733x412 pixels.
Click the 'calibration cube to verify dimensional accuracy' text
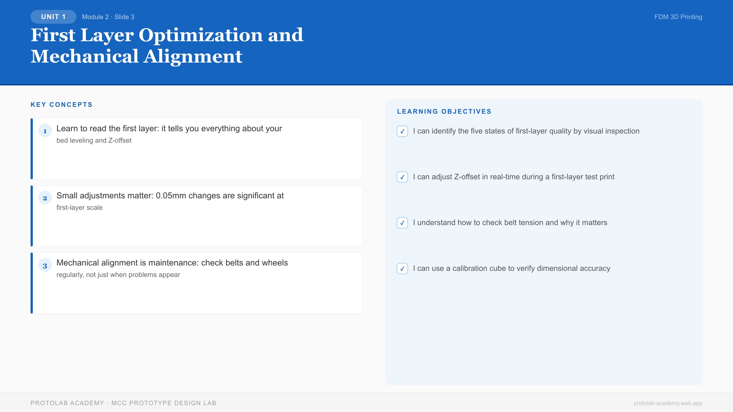pyautogui.click(x=512, y=269)
